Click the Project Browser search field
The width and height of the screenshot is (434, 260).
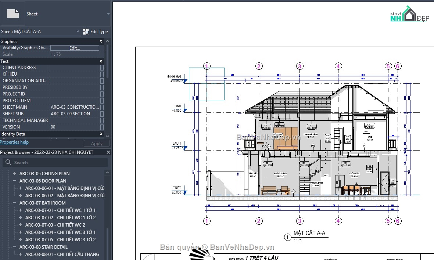55,162
